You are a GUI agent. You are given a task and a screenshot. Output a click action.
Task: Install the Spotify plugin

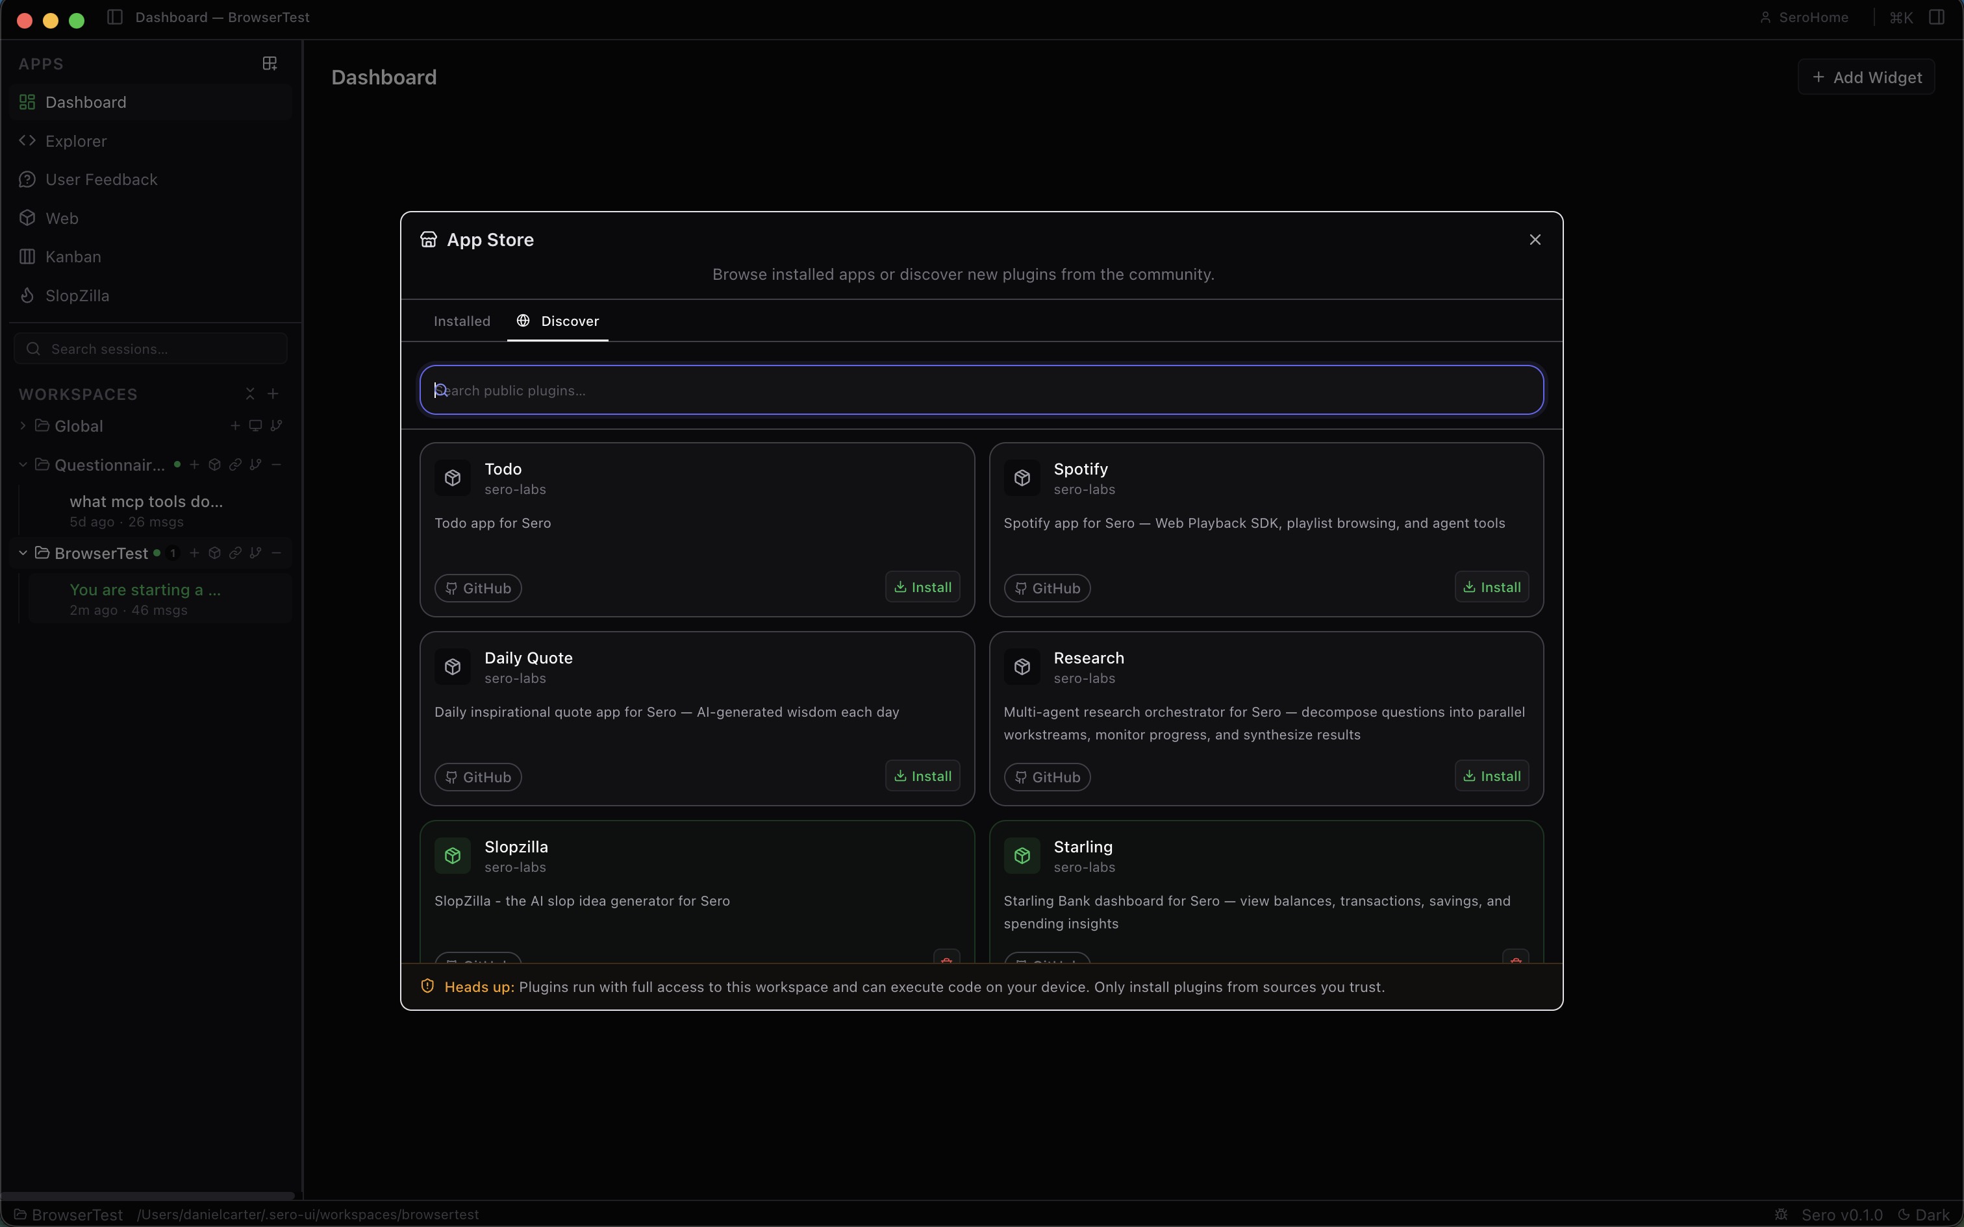pos(1492,588)
